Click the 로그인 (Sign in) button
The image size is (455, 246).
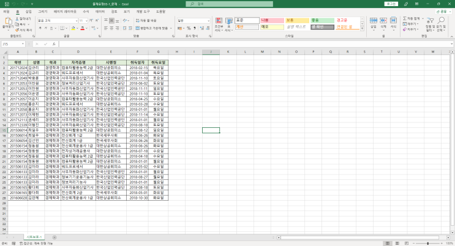pos(391,4)
